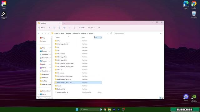Refresh the versions folder view
Screen dimensions: 200x112
click(x=111, y=33)
